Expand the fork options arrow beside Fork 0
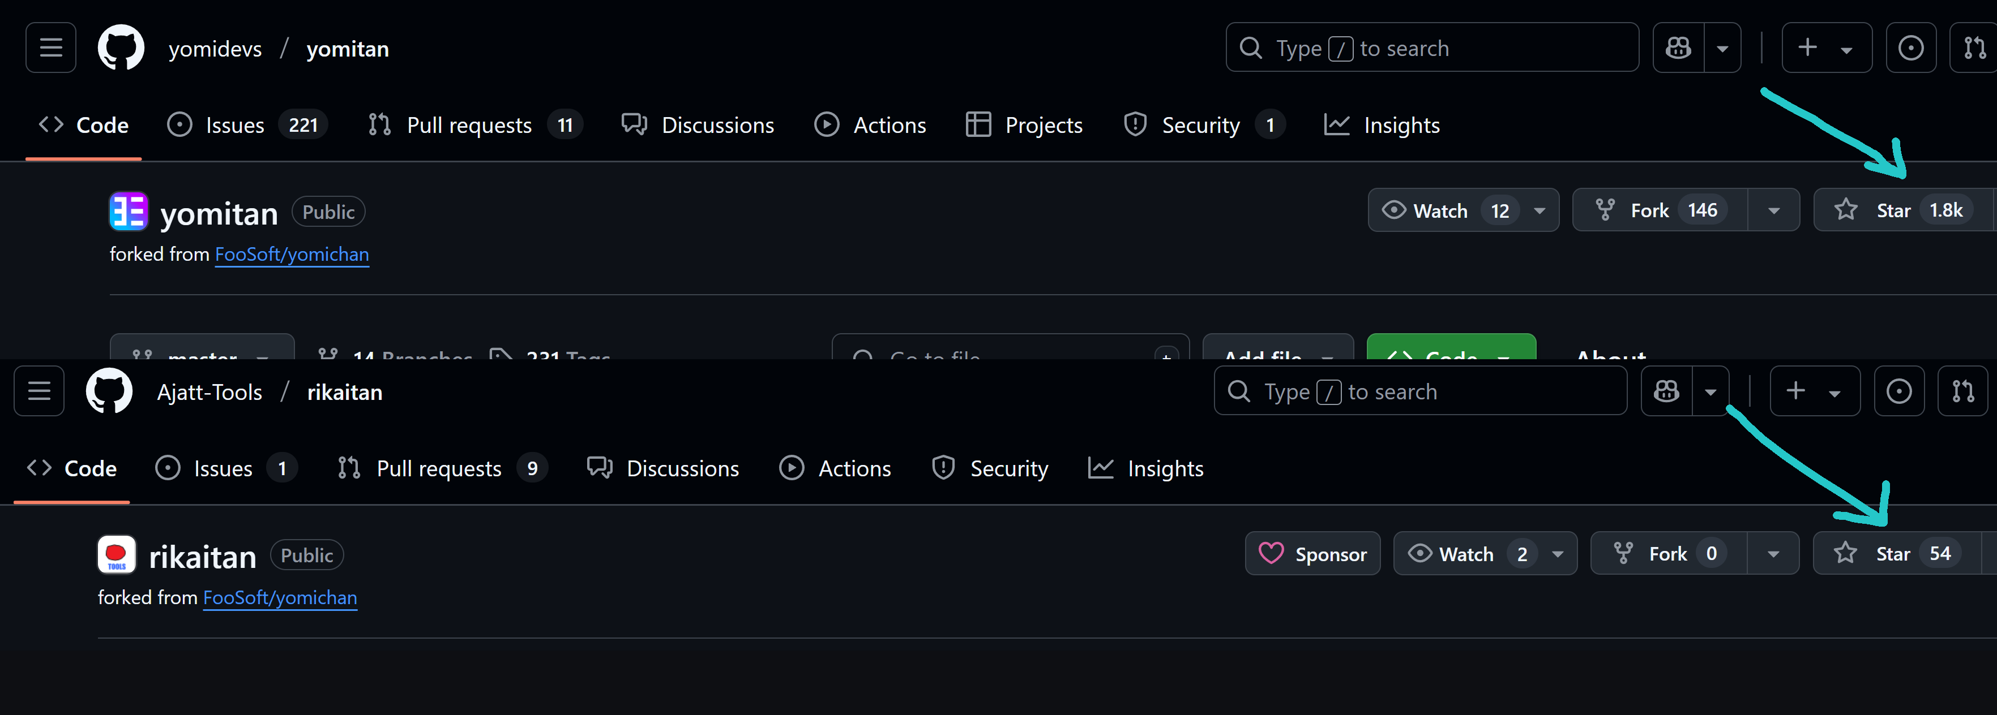 1773,553
